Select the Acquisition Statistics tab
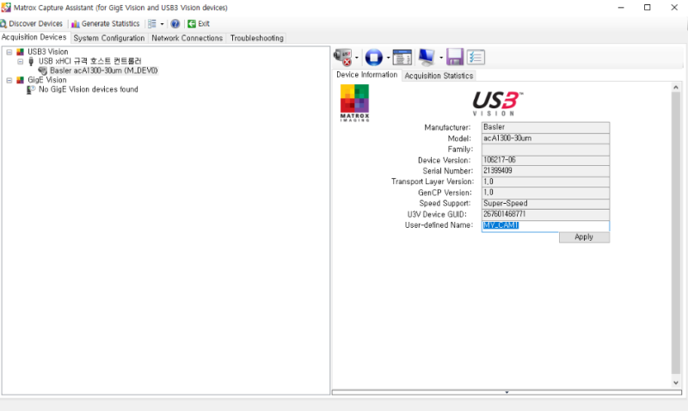Image resolution: width=688 pixels, height=411 pixels. 439,76
